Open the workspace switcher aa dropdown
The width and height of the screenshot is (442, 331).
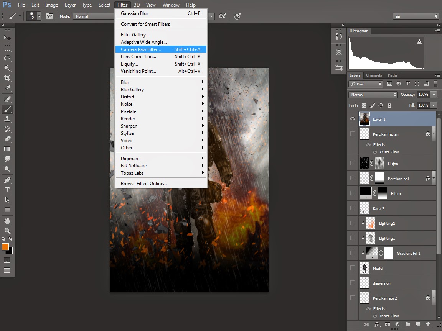416,16
